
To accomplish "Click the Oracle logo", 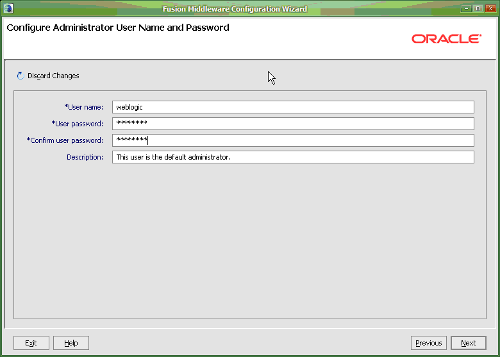I will [x=446, y=39].
